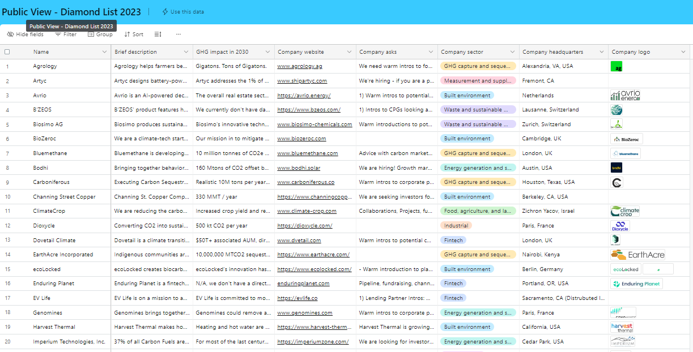Screen dimensions: 693x352
Task: Click the empty Company asks cell for BioZeroc
Action: point(397,139)
